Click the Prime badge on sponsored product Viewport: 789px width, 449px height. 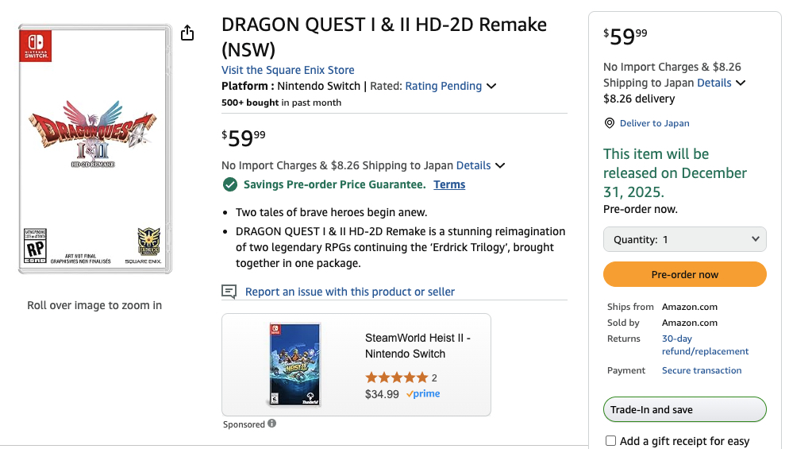[x=423, y=393]
